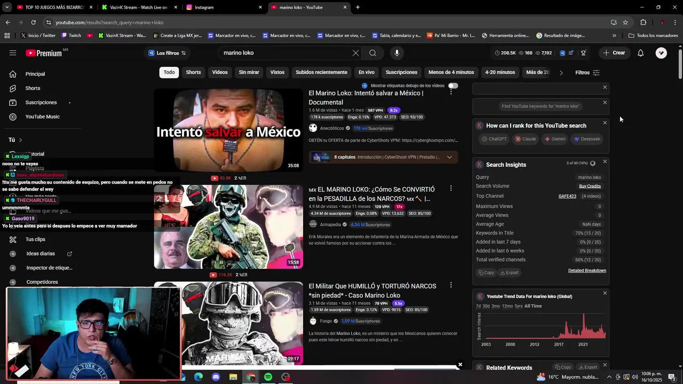Click the magnifier search button
The height and width of the screenshot is (384, 683).
pyautogui.click(x=372, y=53)
